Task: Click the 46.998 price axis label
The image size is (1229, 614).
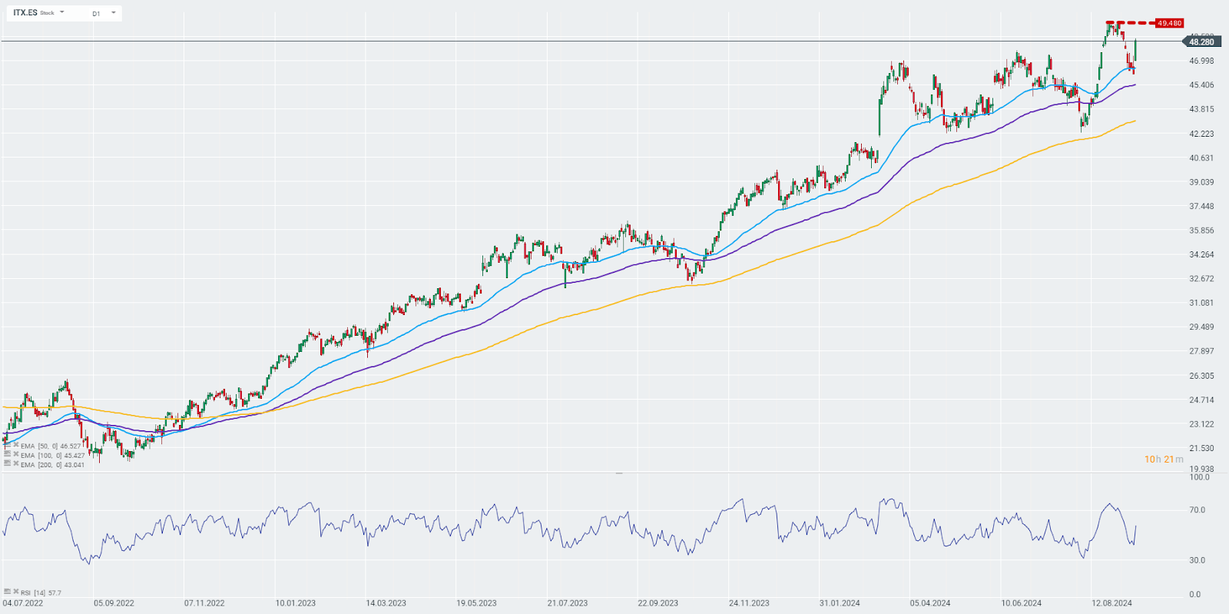Action: pos(1201,61)
